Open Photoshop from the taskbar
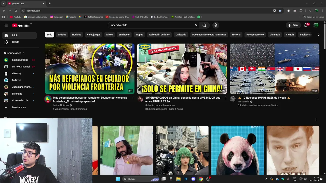Viewport: 326px width, 183px height. coord(186,179)
